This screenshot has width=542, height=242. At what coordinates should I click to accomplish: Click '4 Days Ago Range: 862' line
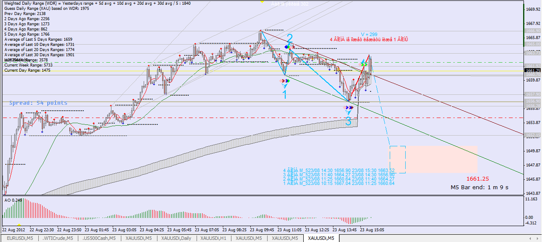click(x=25, y=29)
